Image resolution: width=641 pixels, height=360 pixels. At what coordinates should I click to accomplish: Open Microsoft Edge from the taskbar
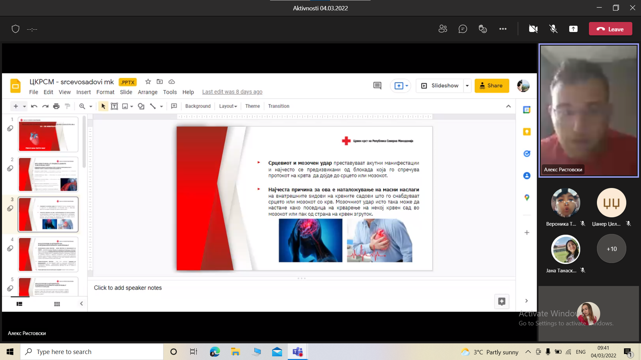click(215, 352)
